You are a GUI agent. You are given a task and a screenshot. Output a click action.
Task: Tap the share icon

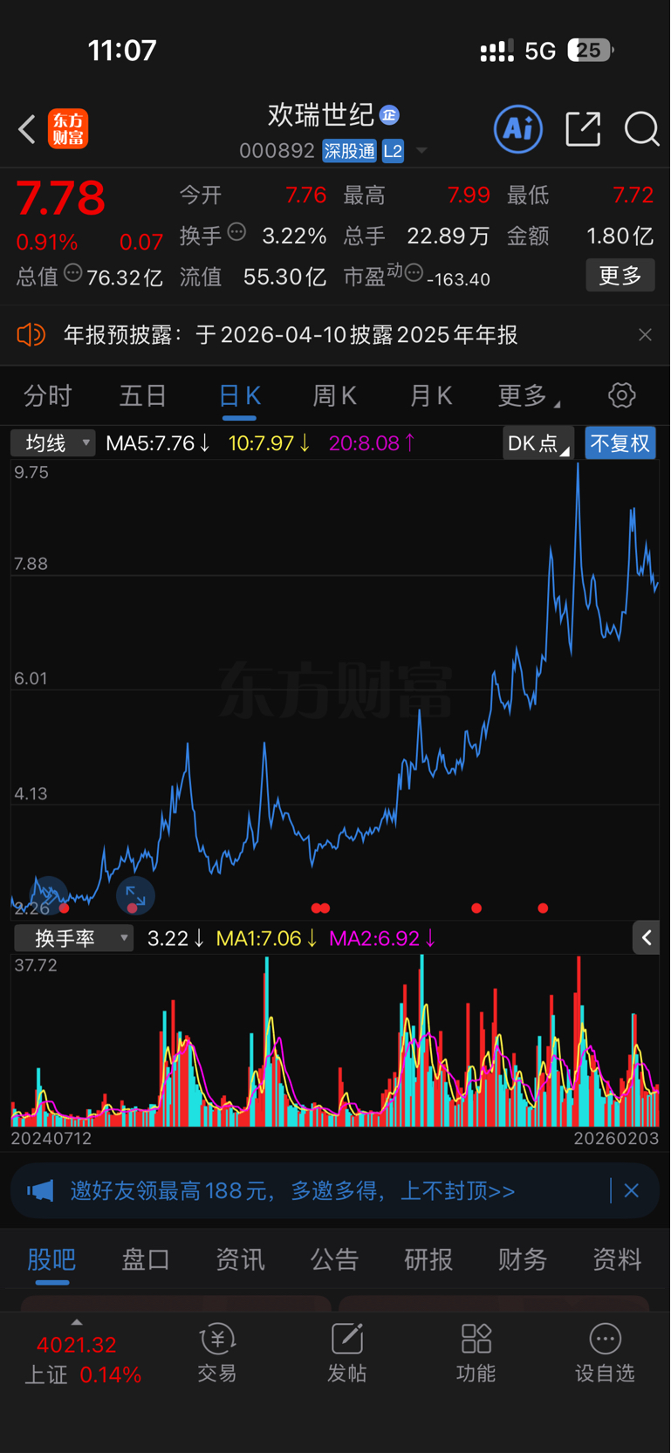583,129
